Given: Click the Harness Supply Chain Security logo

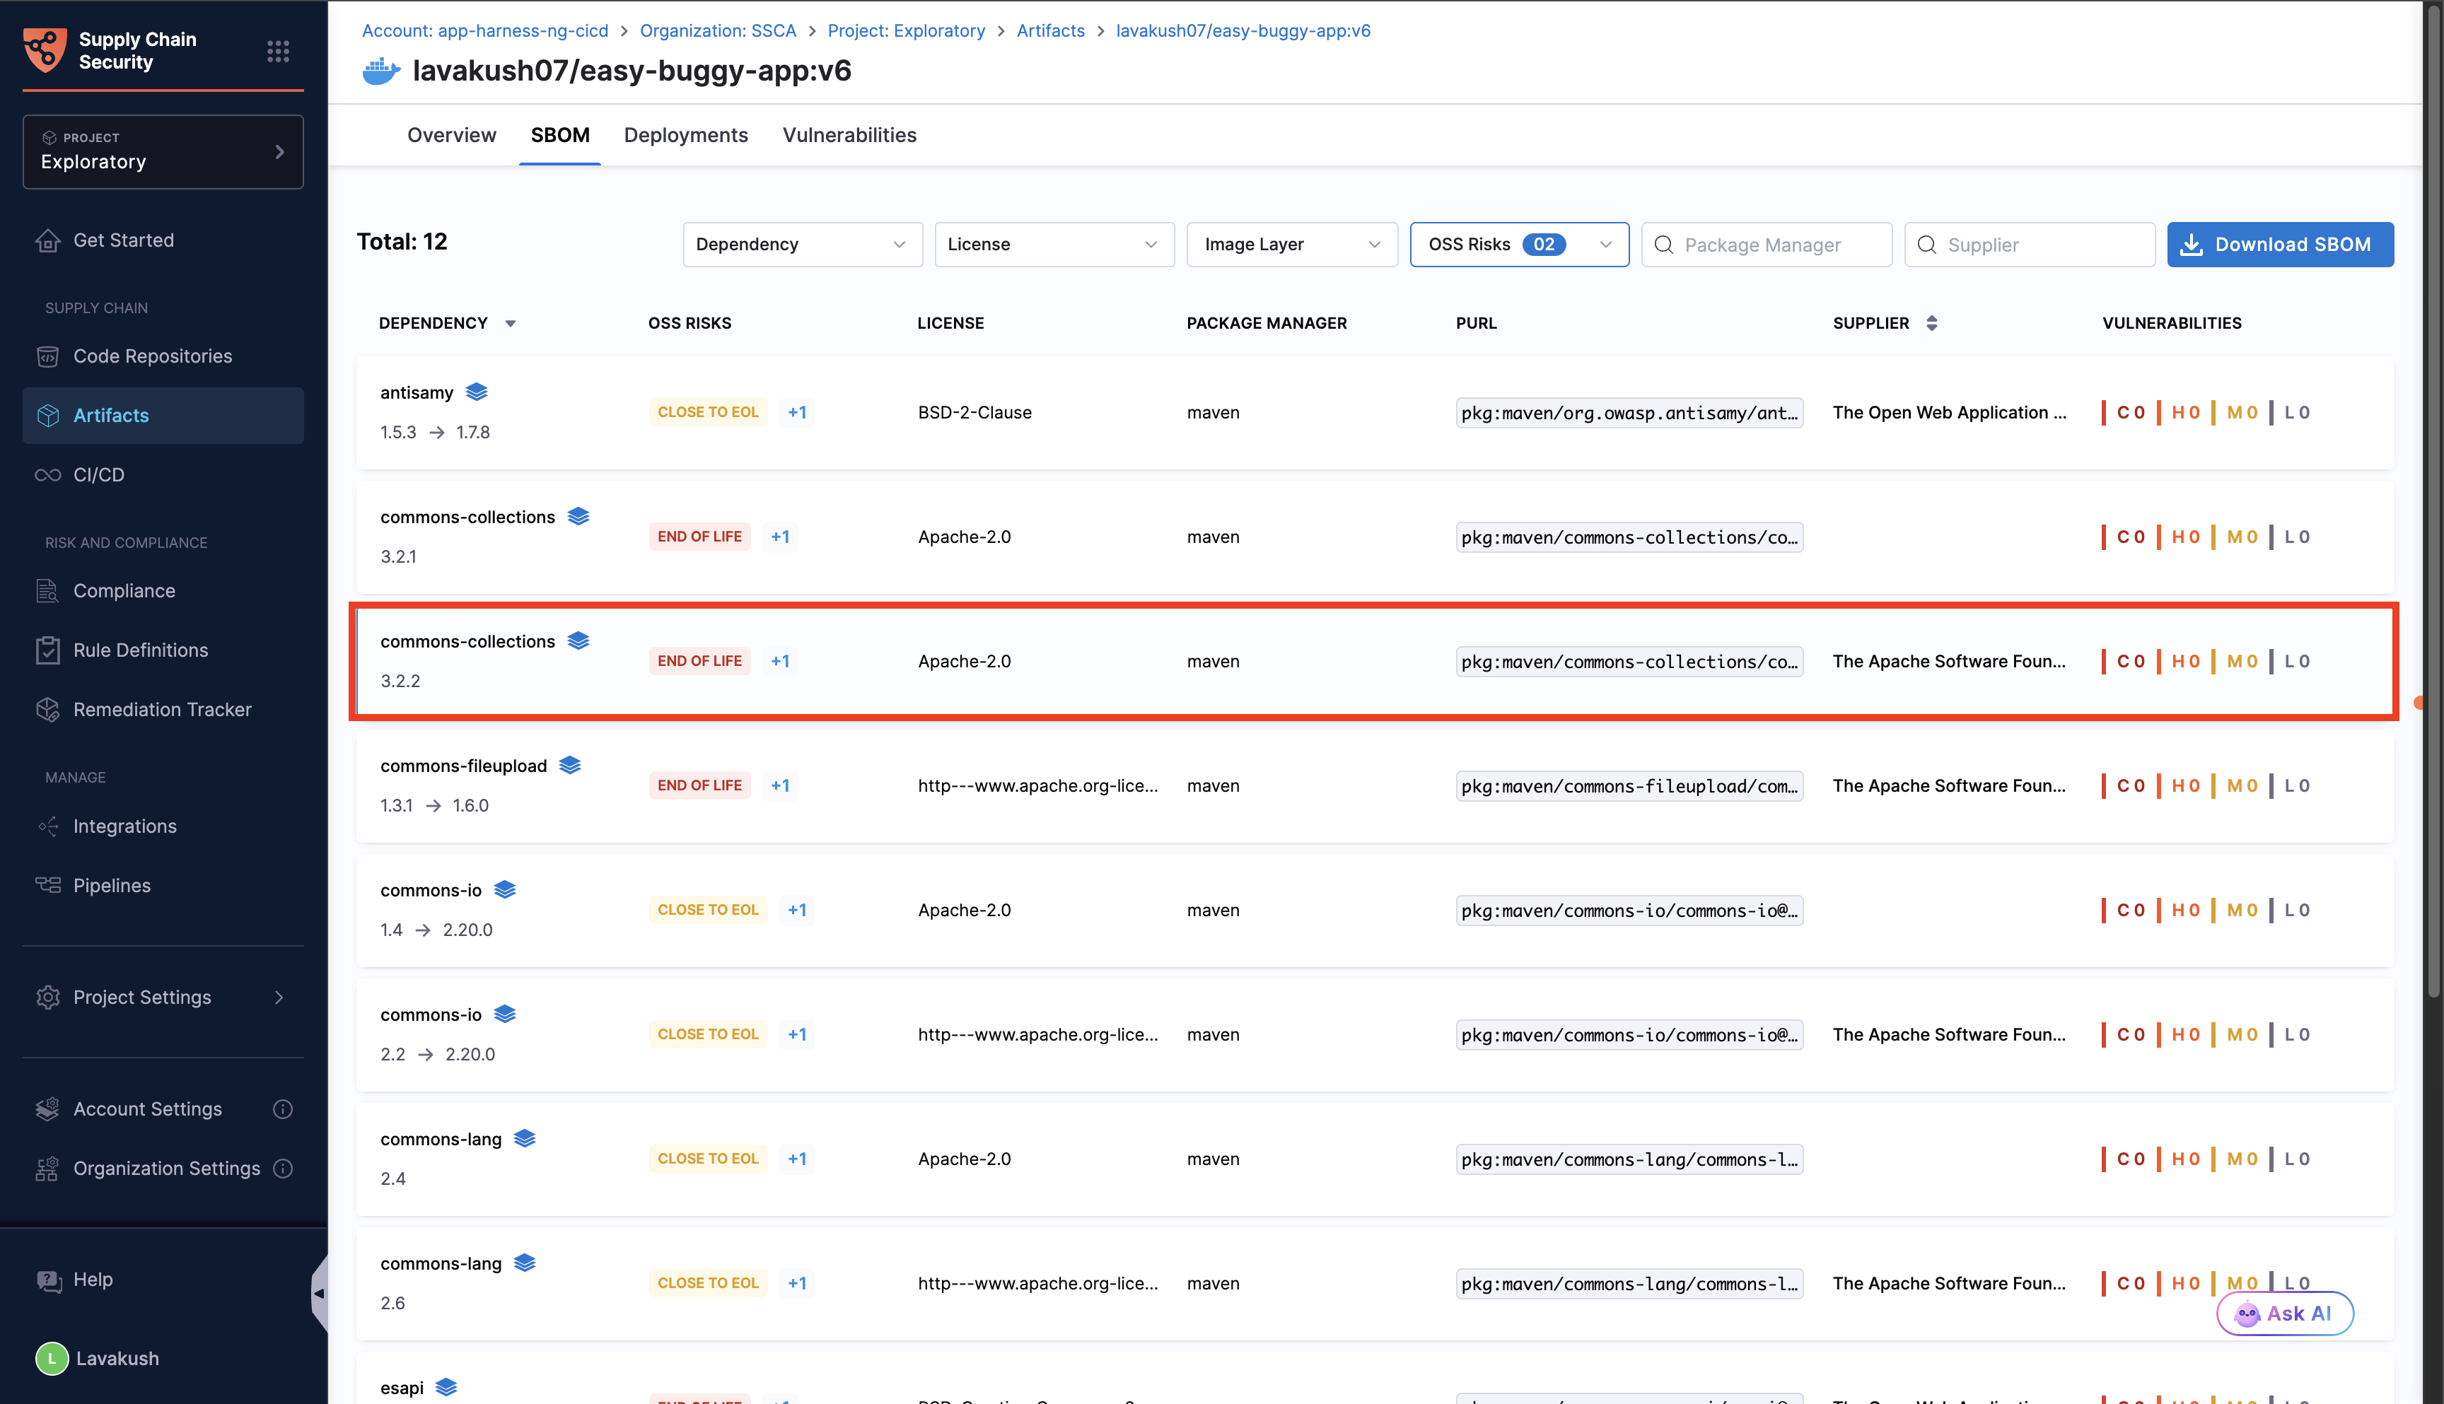Looking at the screenshot, I should (45, 50).
